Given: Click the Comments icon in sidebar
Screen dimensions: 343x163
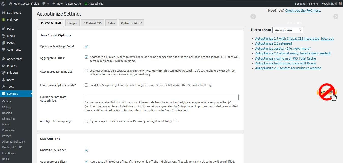Looking at the screenshot, I should click(4, 50).
